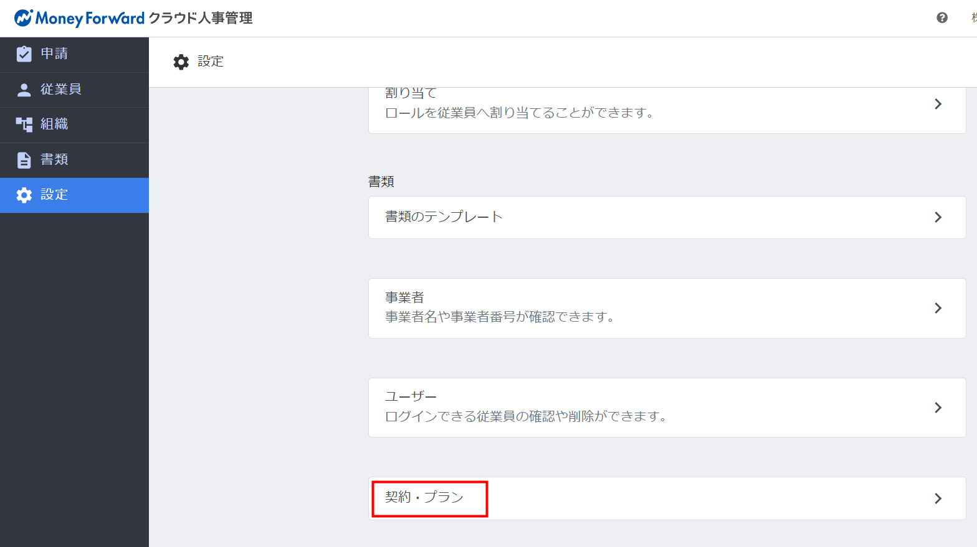This screenshot has height=547, width=977.
Task: Go to the 組織 menu item
Action: click(74, 125)
